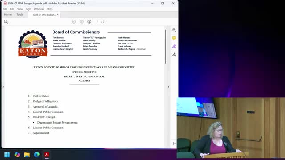Image resolution: width=285 pixels, height=160 pixels.
Task: Open the search magnifier tool
Action: (x=6, y=22)
